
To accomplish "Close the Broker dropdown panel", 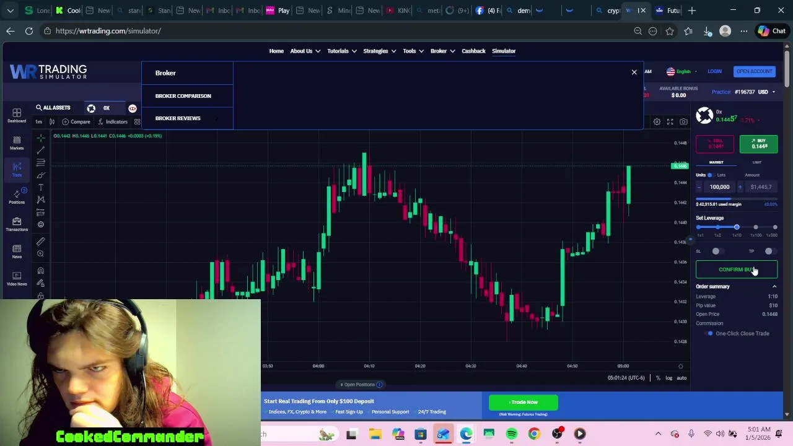I will tap(634, 72).
